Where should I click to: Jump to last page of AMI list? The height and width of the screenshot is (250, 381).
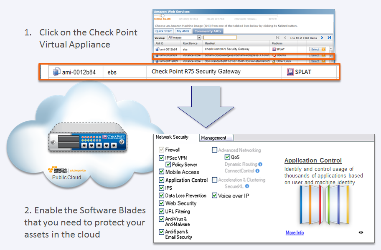(x=329, y=37)
